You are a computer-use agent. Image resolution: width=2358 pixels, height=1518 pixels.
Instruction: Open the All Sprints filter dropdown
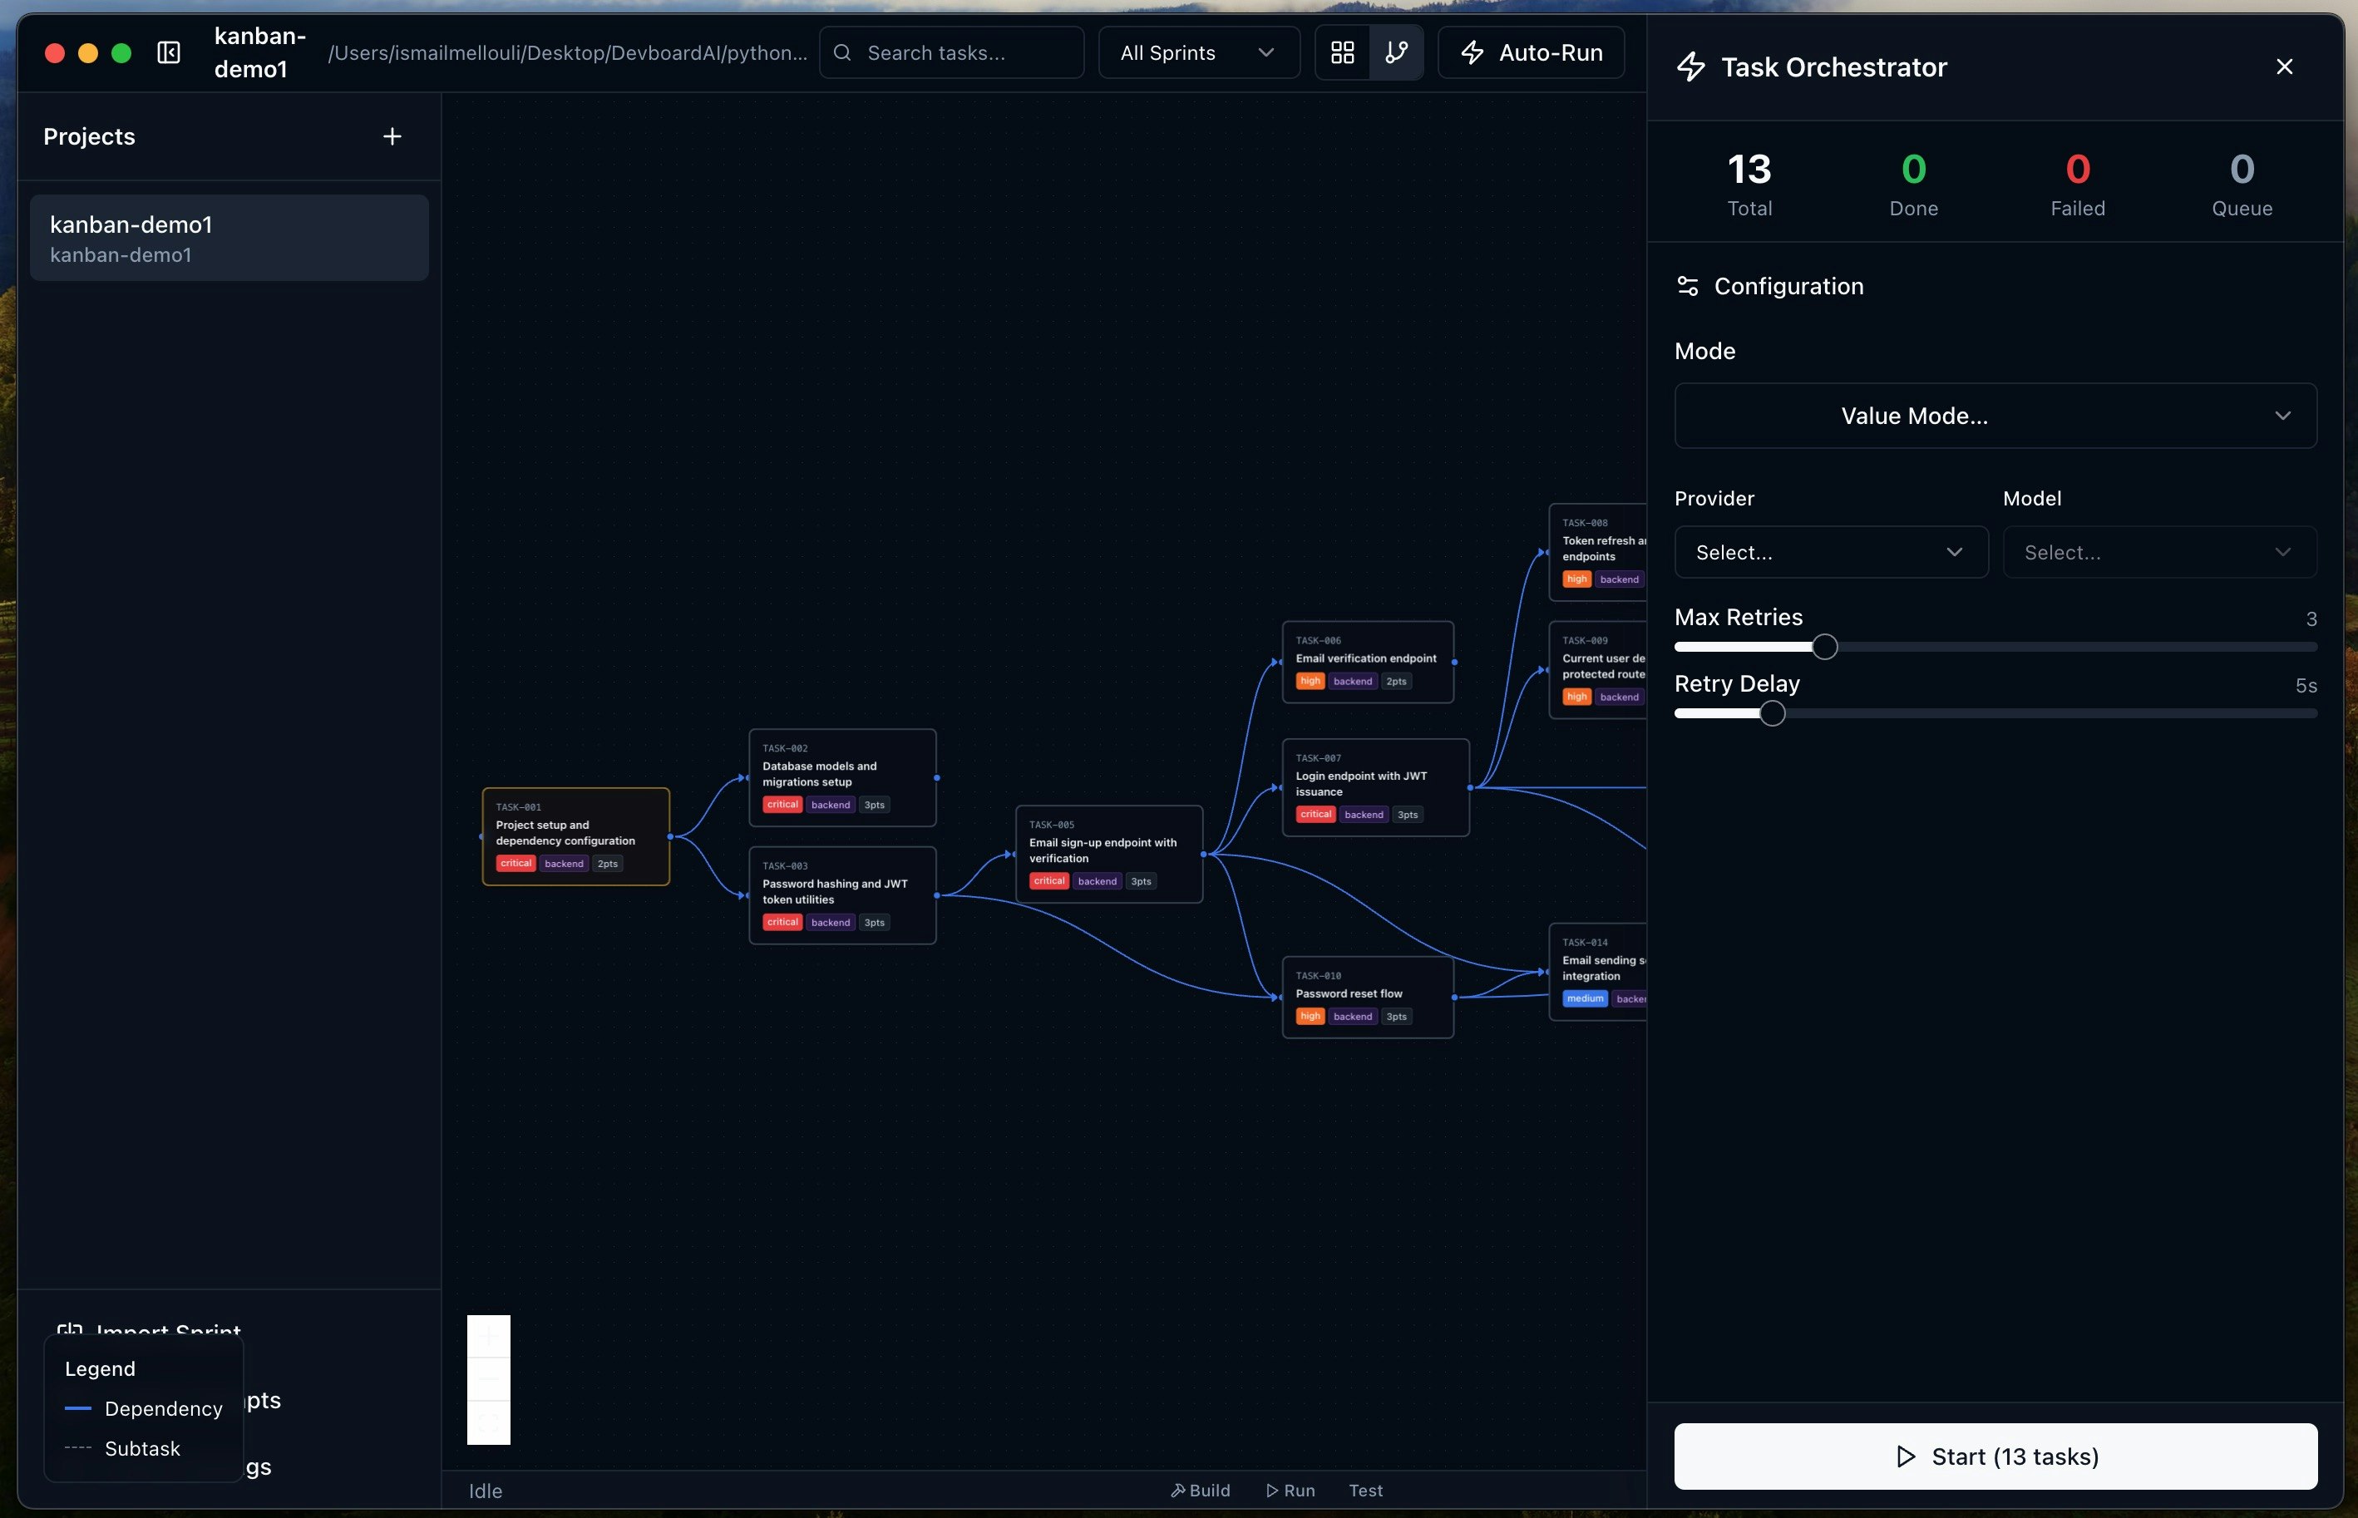(1198, 52)
